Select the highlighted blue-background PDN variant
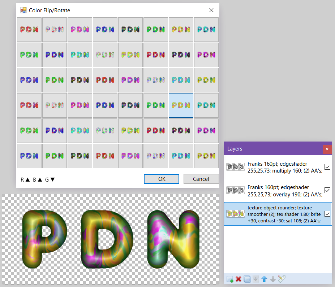 click(181, 105)
